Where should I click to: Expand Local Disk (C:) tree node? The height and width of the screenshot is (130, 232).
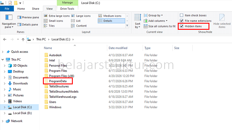4,107
